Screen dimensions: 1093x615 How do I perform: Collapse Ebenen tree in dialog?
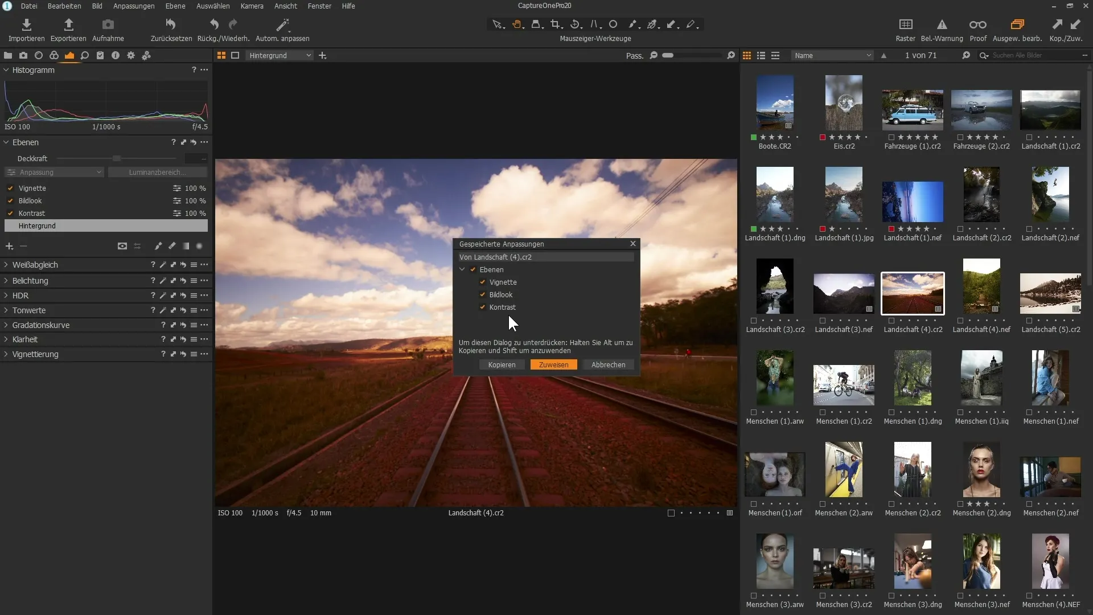[462, 269]
